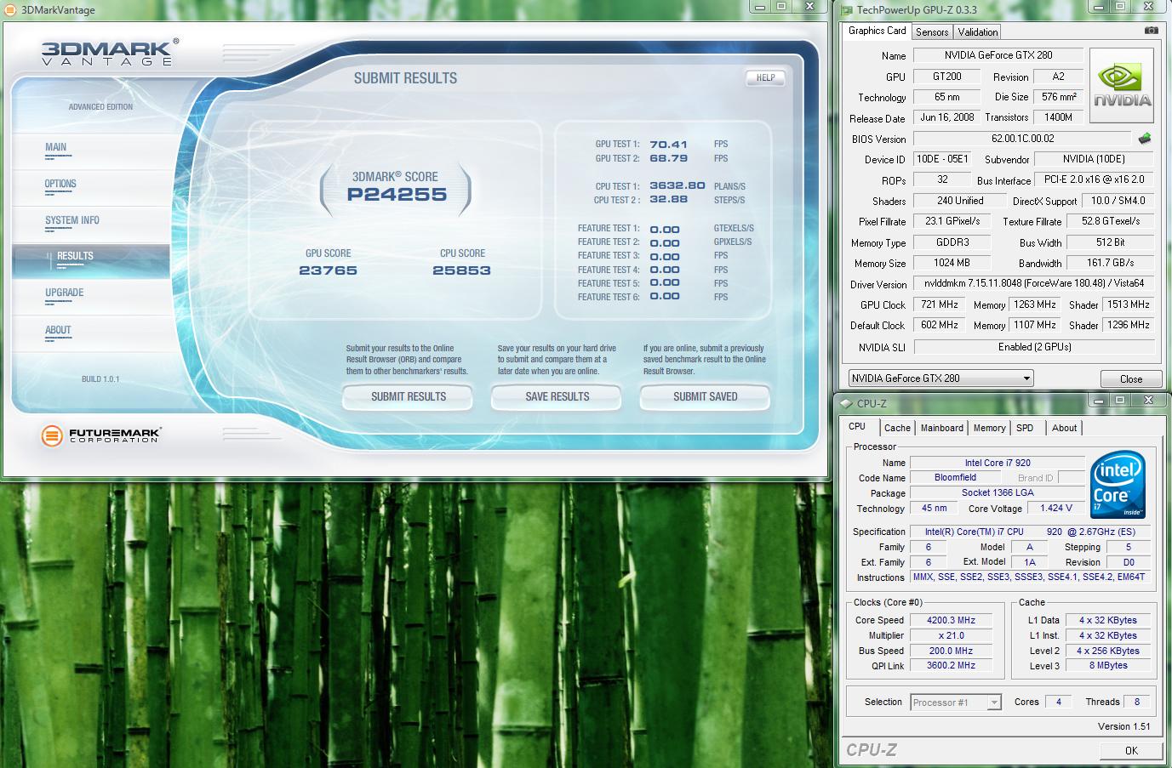Click the Memory Size 1024 MB value
The height and width of the screenshot is (768, 1172).
click(x=952, y=263)
